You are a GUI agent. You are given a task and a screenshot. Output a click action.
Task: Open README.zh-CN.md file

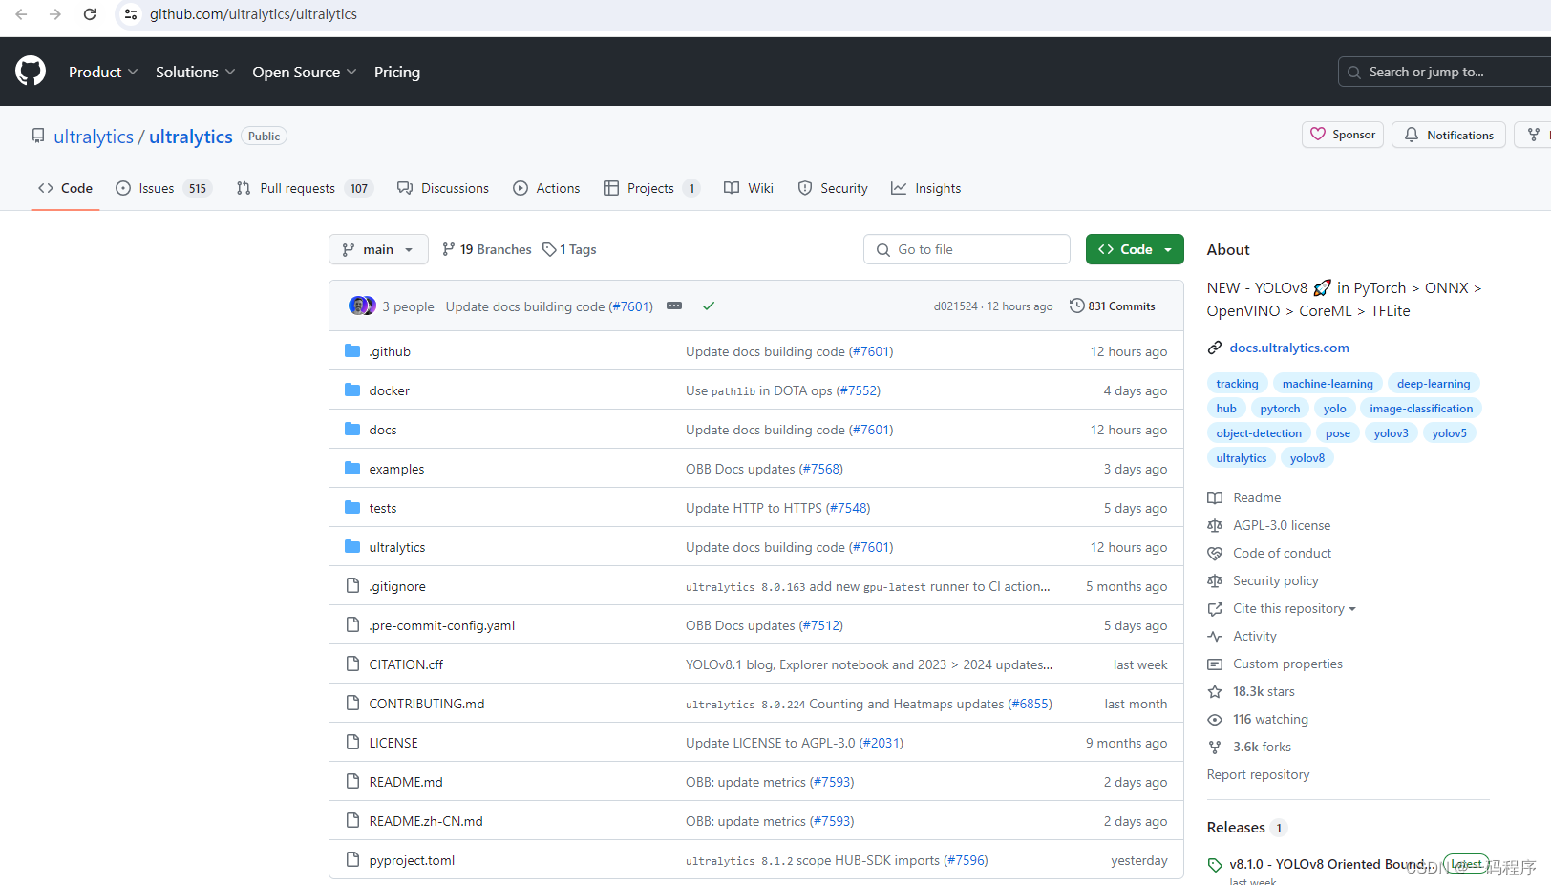pos(426,821)
